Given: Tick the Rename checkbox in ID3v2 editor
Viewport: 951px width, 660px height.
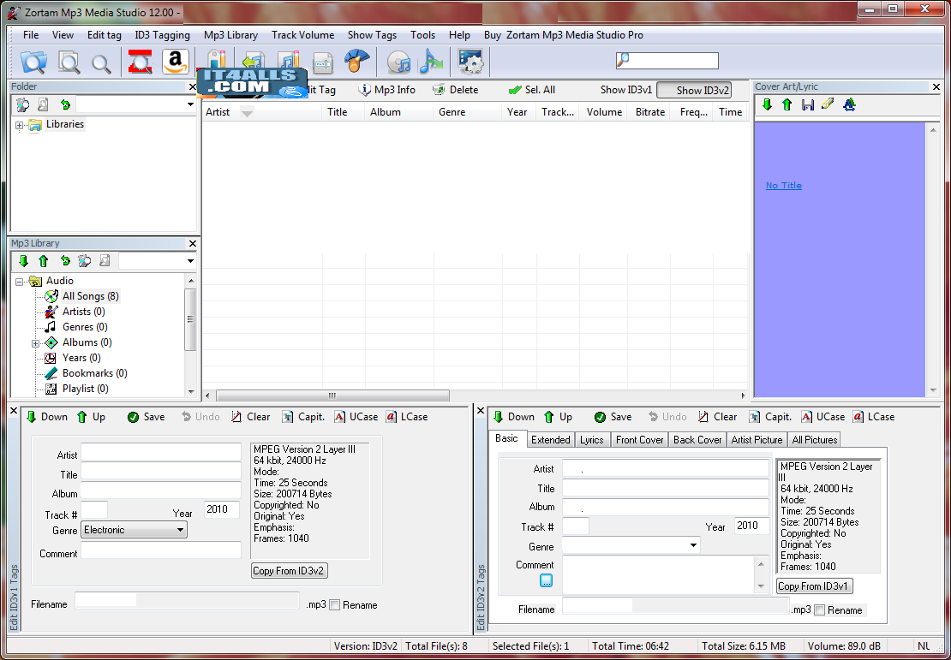Looking at the screenshot, I should 819,610.
